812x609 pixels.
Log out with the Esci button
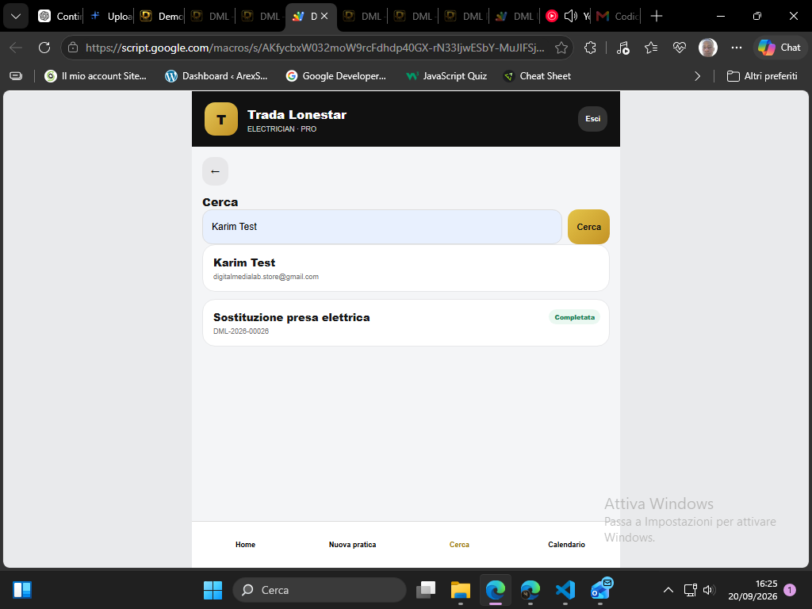pyautogui.click(x=592, y=119)
